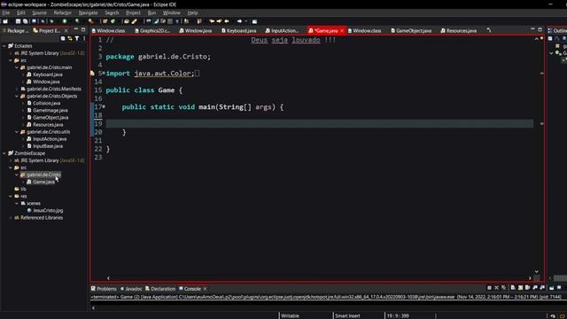Click the Open Type toolbar icon
Screen dimensions: 567x319
[127, 21]
